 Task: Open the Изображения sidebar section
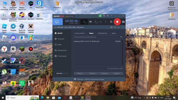(x=61, y=50)
